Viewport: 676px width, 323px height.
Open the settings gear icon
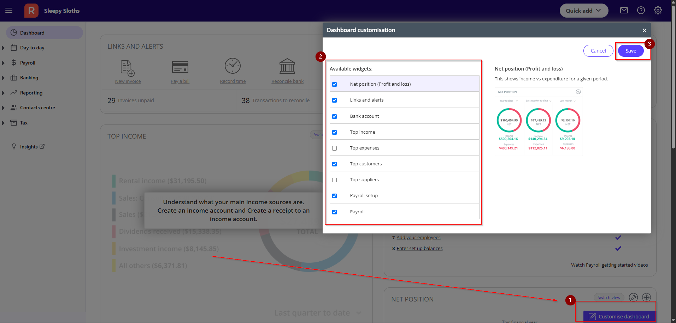[x=658, y=11]
